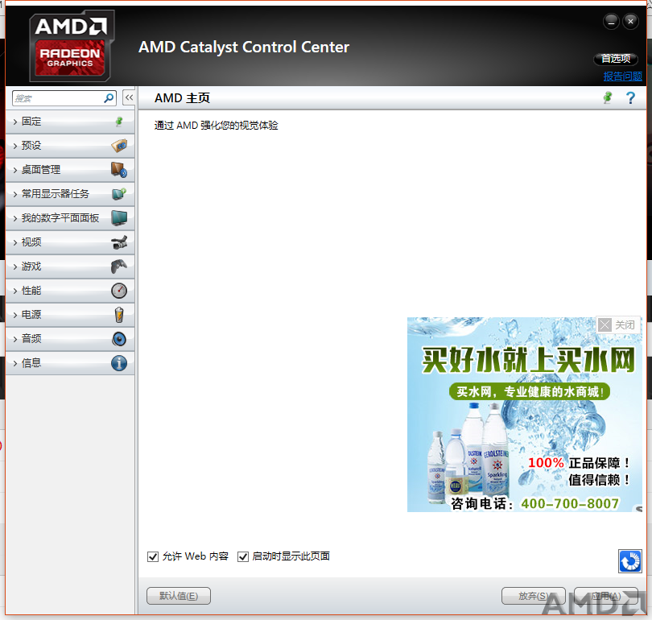Click the 我的数字平面面板 flat panel icon

tap(119, 218)
